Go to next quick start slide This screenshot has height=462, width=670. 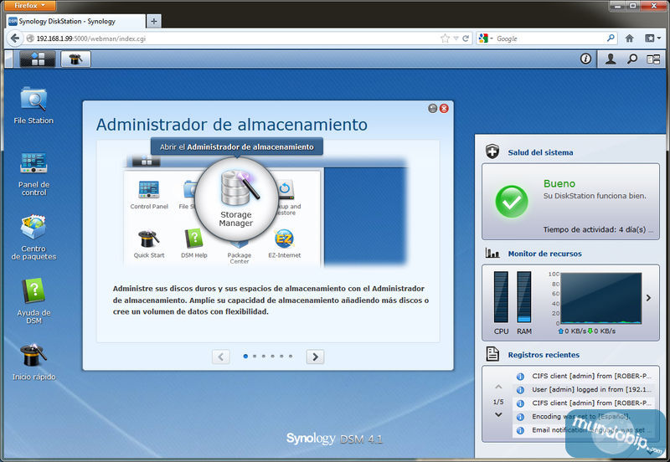coord(315,357)
